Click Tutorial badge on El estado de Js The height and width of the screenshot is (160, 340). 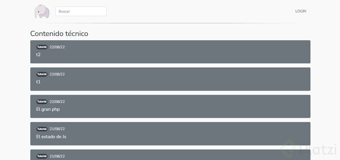coord(42,129)
